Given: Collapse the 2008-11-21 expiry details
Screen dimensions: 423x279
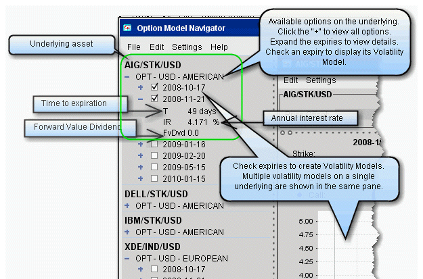Looking at the screenshot, I should click(141, 99).
